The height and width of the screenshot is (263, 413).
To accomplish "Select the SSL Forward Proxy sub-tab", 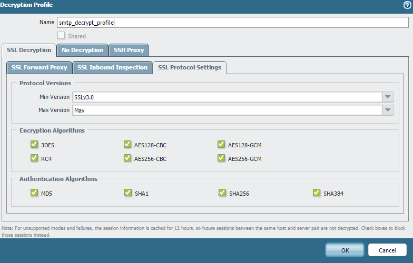I will point(39,67).
